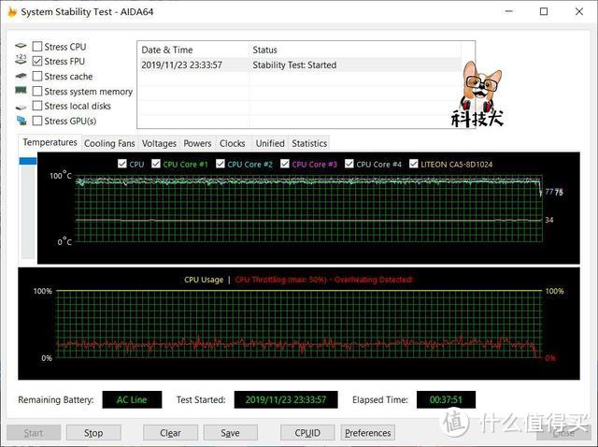Switch to the Temperatures tab
This screenshot has height=447, width=598.
(x=50, y=142)
